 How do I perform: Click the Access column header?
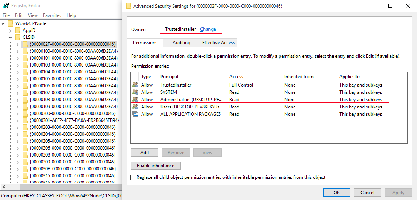point(254,76)
